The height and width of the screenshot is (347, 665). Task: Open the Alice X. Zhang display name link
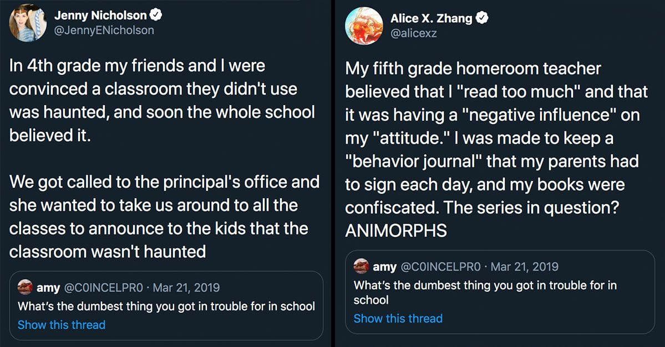click(431, 18)
